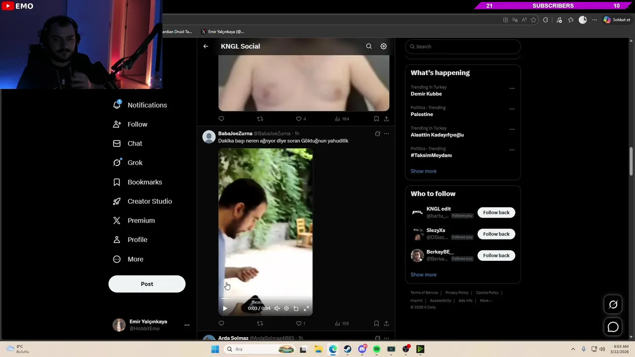Open Terms of Service link
This screenshot has width=635, height=357.
424,293
